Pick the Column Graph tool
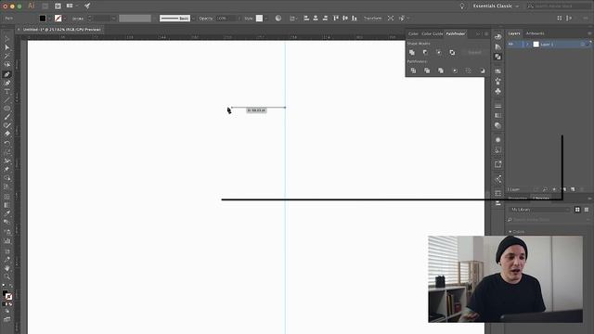The height and width of the screenshot is (334, 594). click(x=6, y=241)
